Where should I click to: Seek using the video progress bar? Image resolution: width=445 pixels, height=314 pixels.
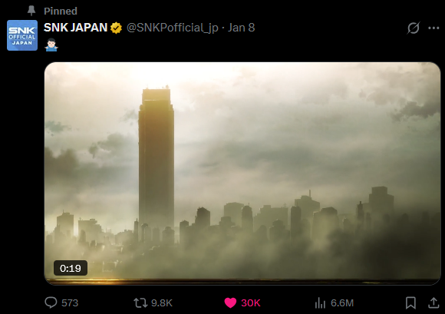click(x=242, y=283)
